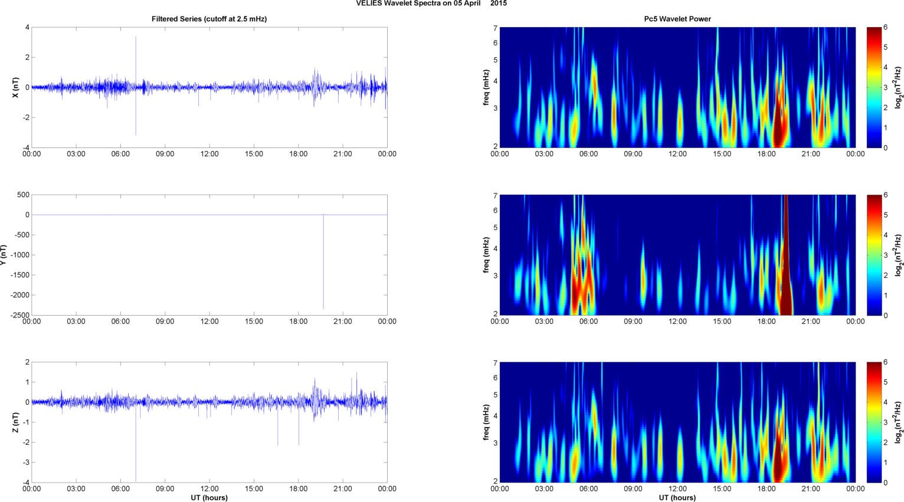Click the '500' tick on the Y (nT) axis

[x=24, y=195]
